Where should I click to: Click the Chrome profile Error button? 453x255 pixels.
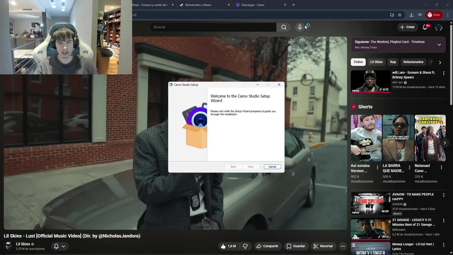coord(434,15)
